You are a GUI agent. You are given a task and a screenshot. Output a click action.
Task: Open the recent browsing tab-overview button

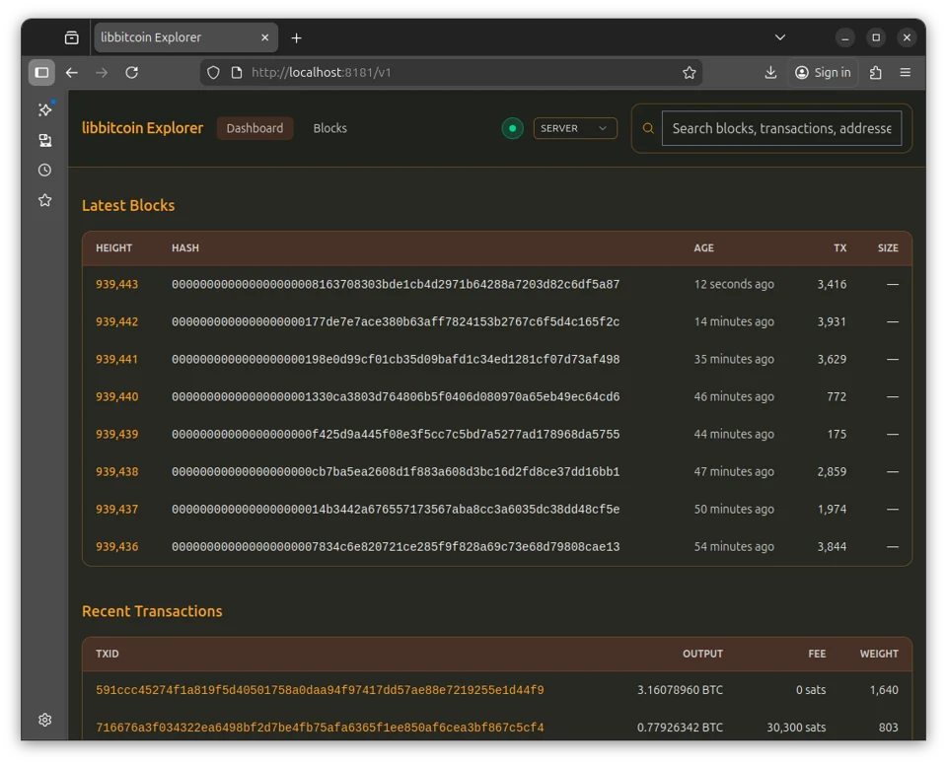pos(72,38)
